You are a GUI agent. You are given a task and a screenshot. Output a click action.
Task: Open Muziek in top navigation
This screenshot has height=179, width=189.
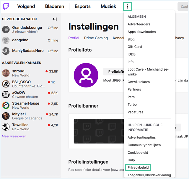108,6
